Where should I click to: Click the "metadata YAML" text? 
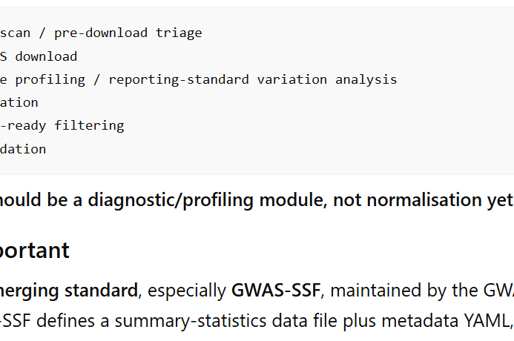pos(445,321)
